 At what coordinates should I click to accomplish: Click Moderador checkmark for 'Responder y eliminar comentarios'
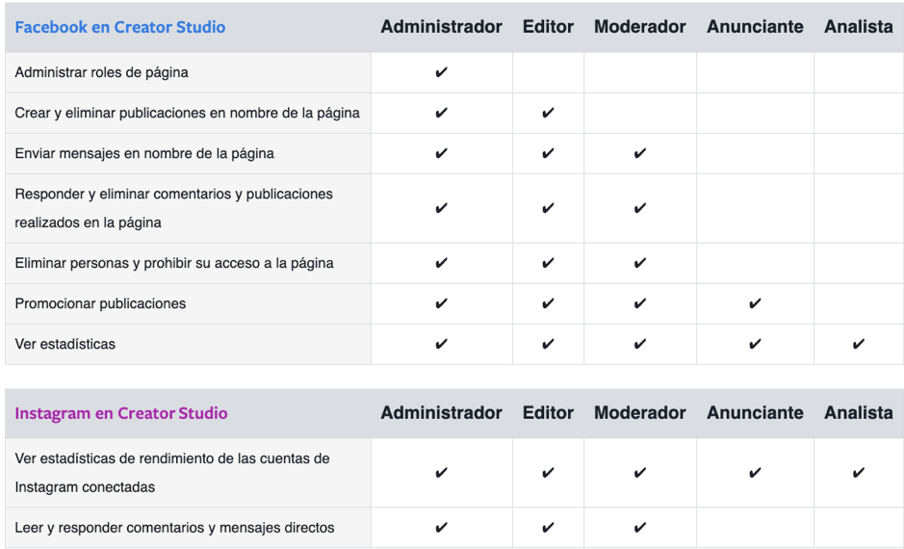click(x=640, y=208)
